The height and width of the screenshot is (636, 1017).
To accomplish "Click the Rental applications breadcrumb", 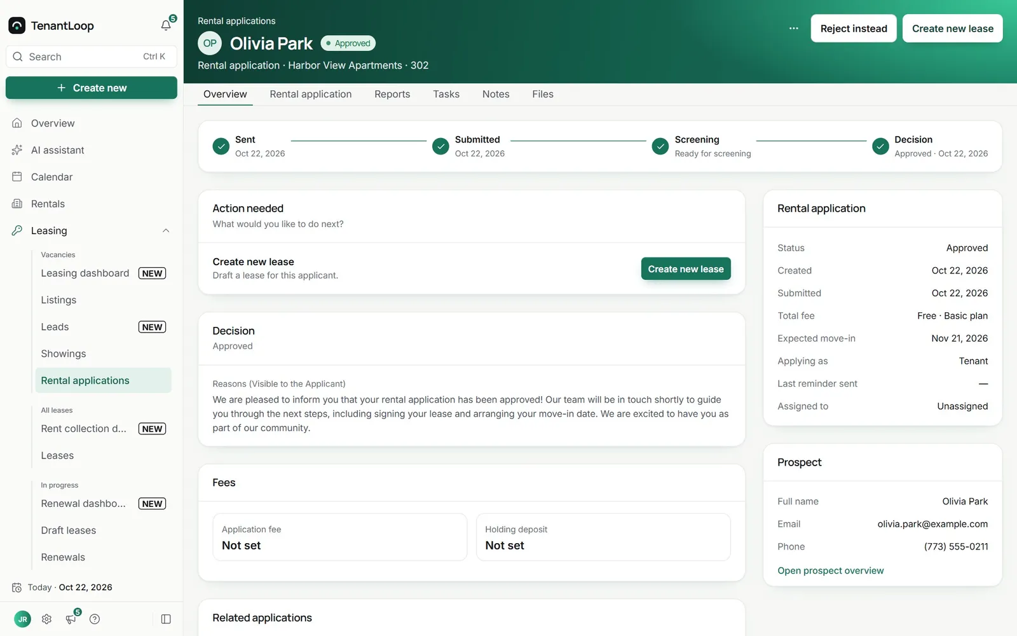I will point(236,21).
